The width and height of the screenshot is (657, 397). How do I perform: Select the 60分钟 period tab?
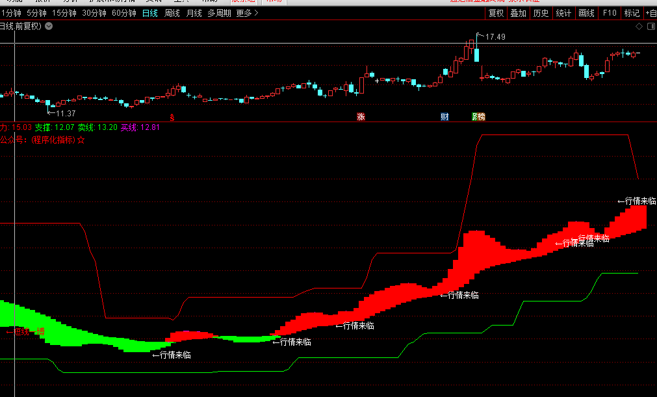coord(124,13)
